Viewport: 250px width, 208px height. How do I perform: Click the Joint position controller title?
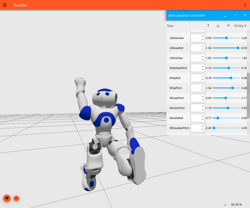point(187,16)
